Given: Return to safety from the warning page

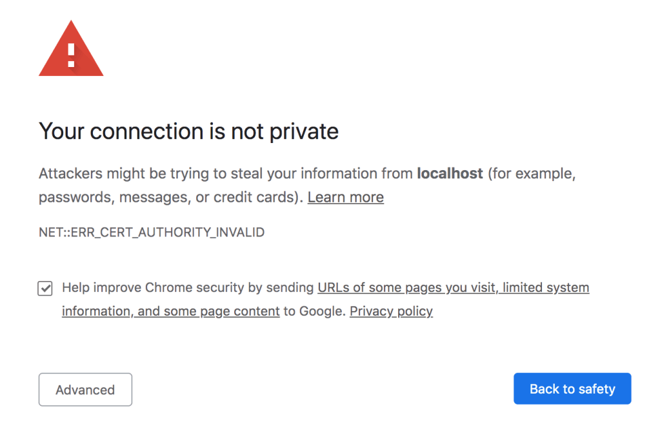Looking at the screenshot, I should (572, 388).
